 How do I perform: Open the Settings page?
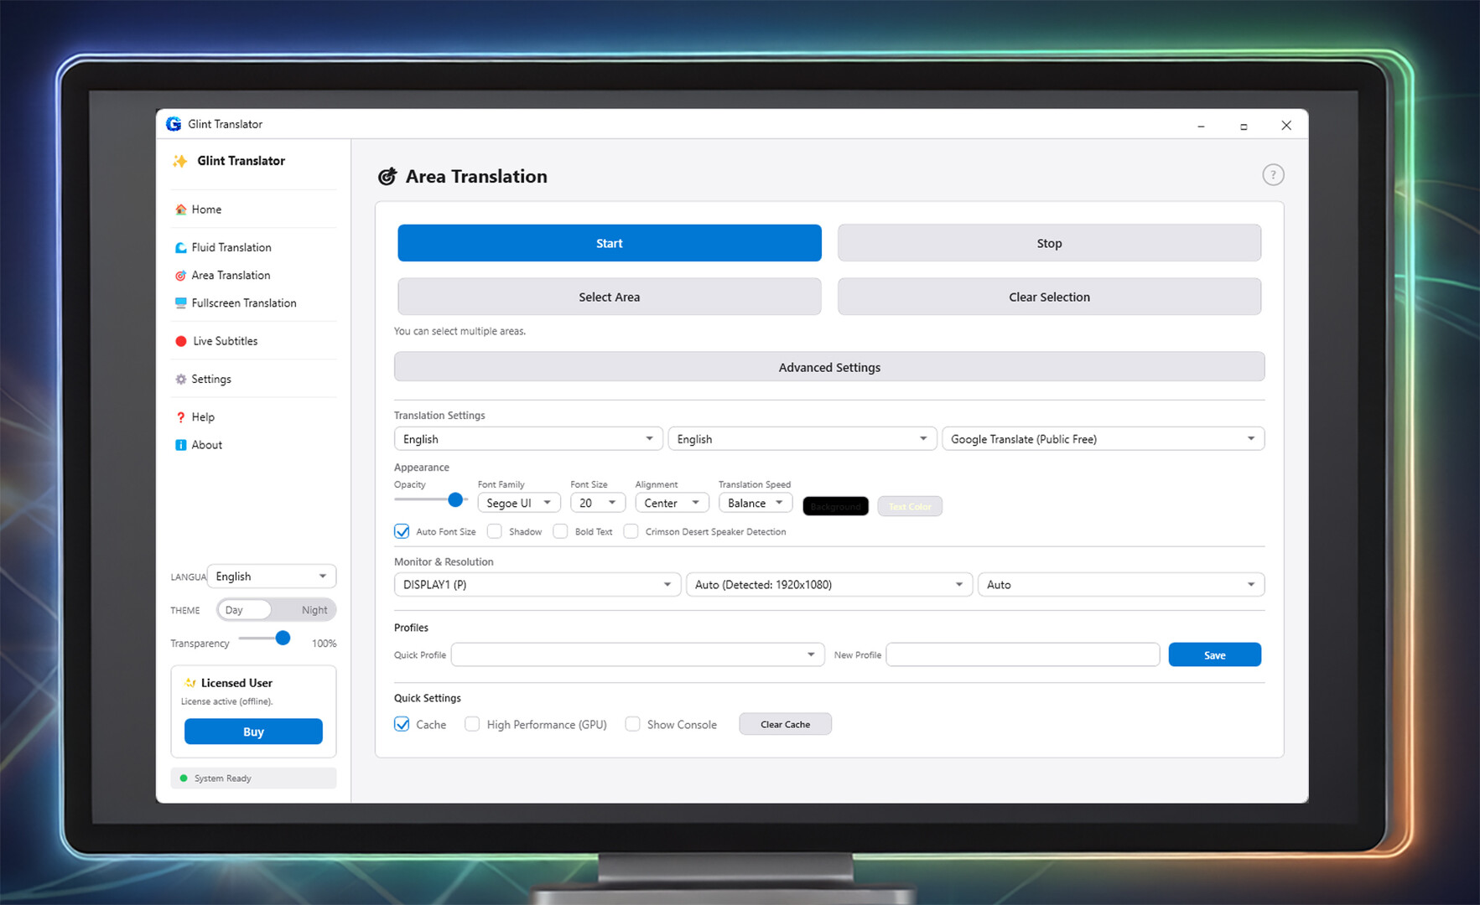(x=211, y=379)
